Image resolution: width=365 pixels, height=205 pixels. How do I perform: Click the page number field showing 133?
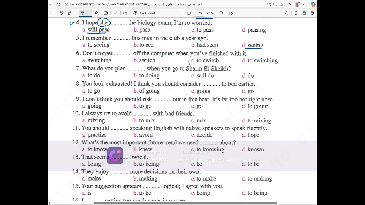click(x=200, y=13)
